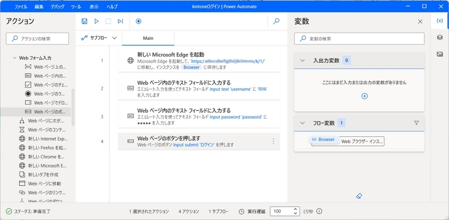
Task: Click Input text 'username' link in step 2
Action: (231, 89)
